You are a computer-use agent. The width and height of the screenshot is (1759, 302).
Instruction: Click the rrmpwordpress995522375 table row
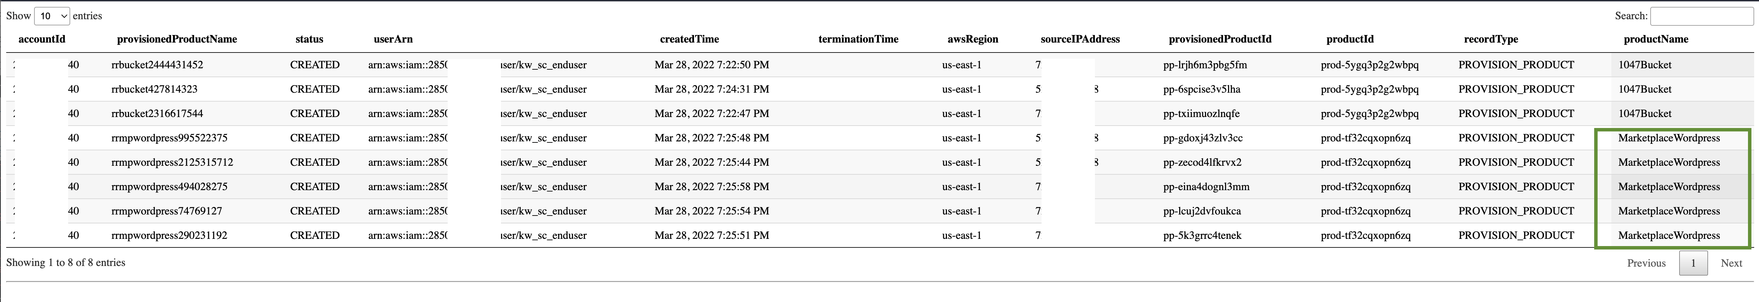[x=683, y=138]
